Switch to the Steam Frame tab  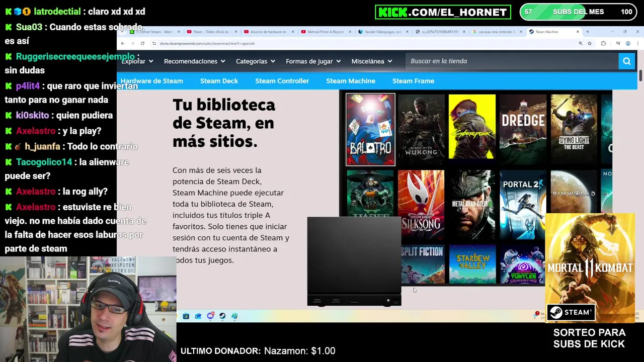click(x=413, y=81)
